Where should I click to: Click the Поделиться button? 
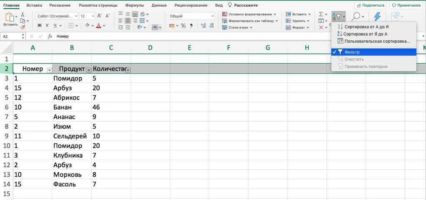point(371,5)
